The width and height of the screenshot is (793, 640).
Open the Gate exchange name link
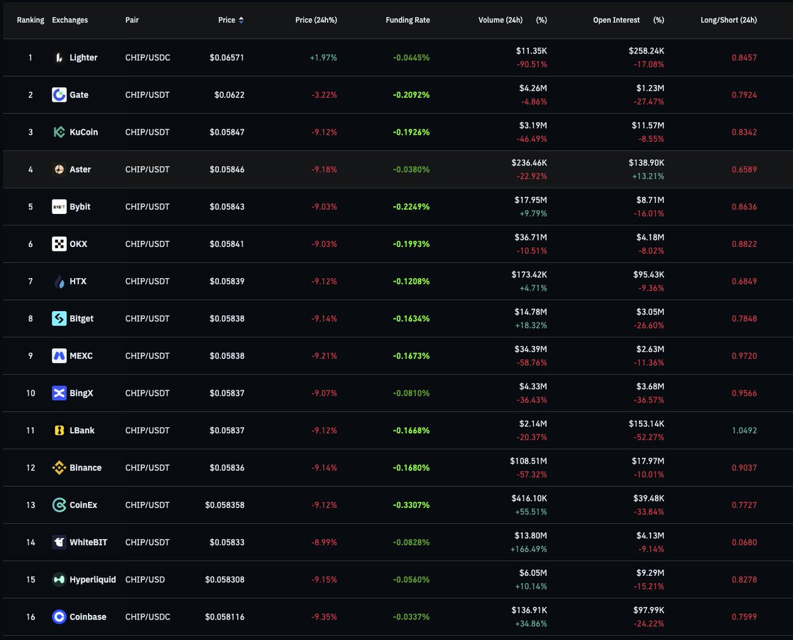(79, 94)
